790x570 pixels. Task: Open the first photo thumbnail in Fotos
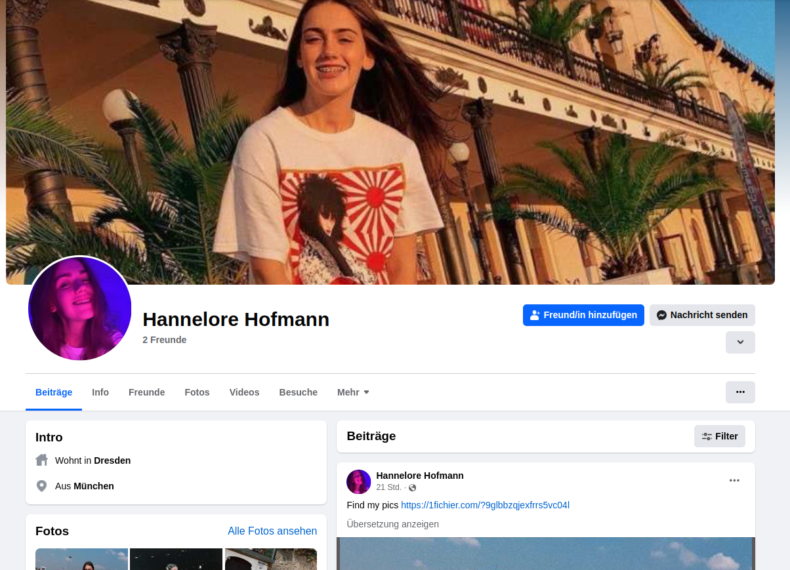click(81, 559)
